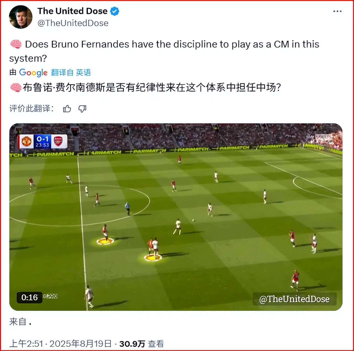Click the GIF/PRO badge beside video timer
Image resolution: width=354 pixels, height=351 pixels.
[x=50, y=296]
